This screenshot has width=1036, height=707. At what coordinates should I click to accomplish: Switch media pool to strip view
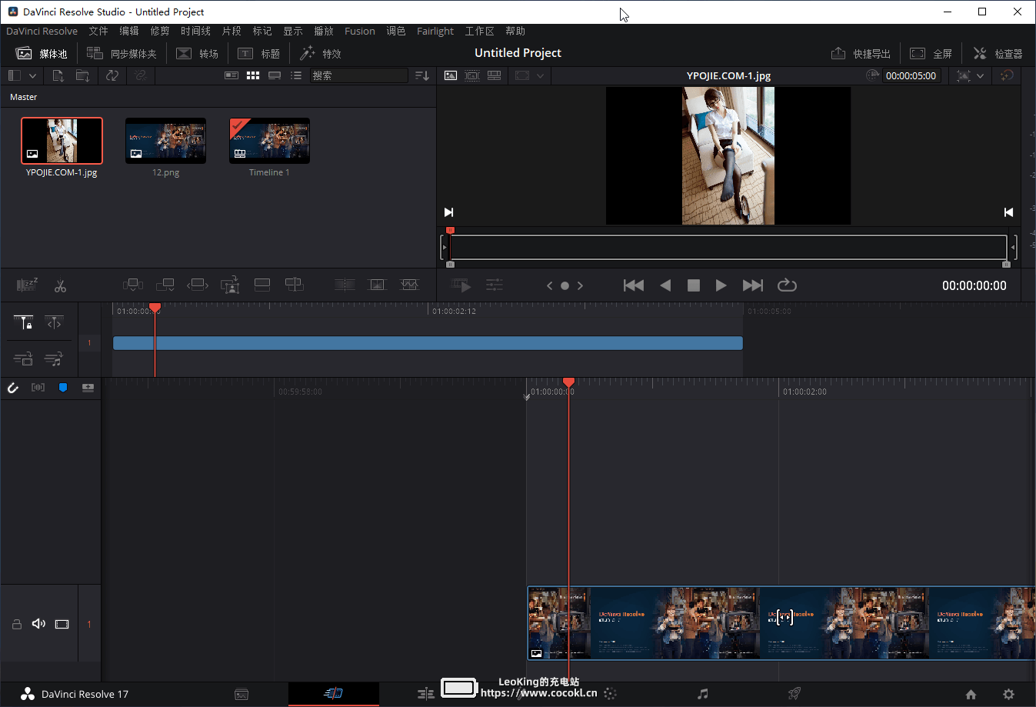tap(275, 75)
